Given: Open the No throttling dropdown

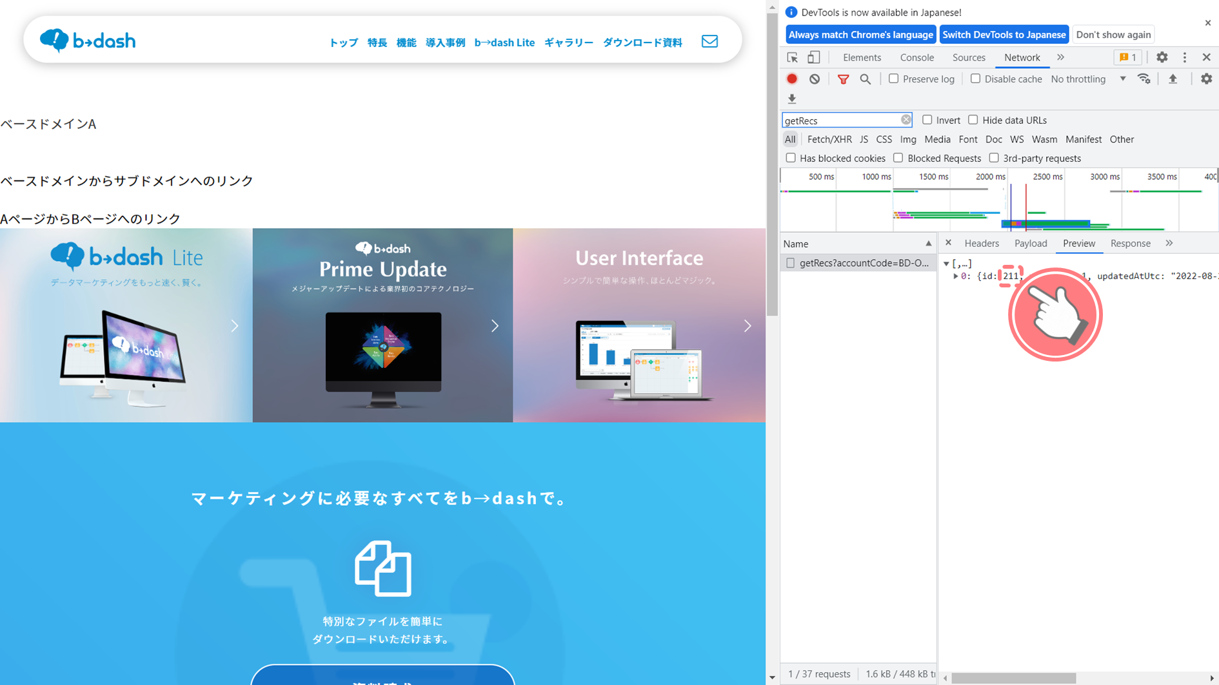Looking at the screenshot, I should point(1088,79).
